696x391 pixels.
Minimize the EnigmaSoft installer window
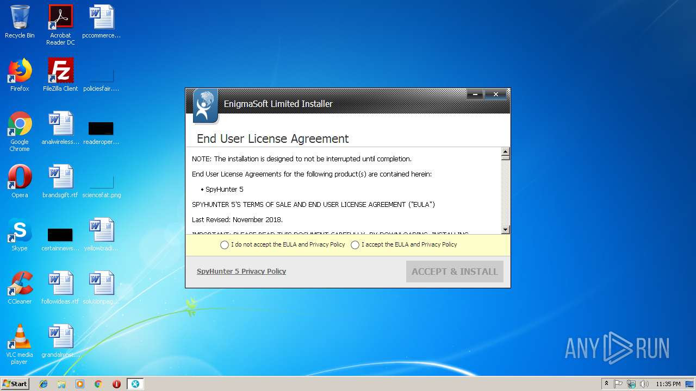click(475, 94)
